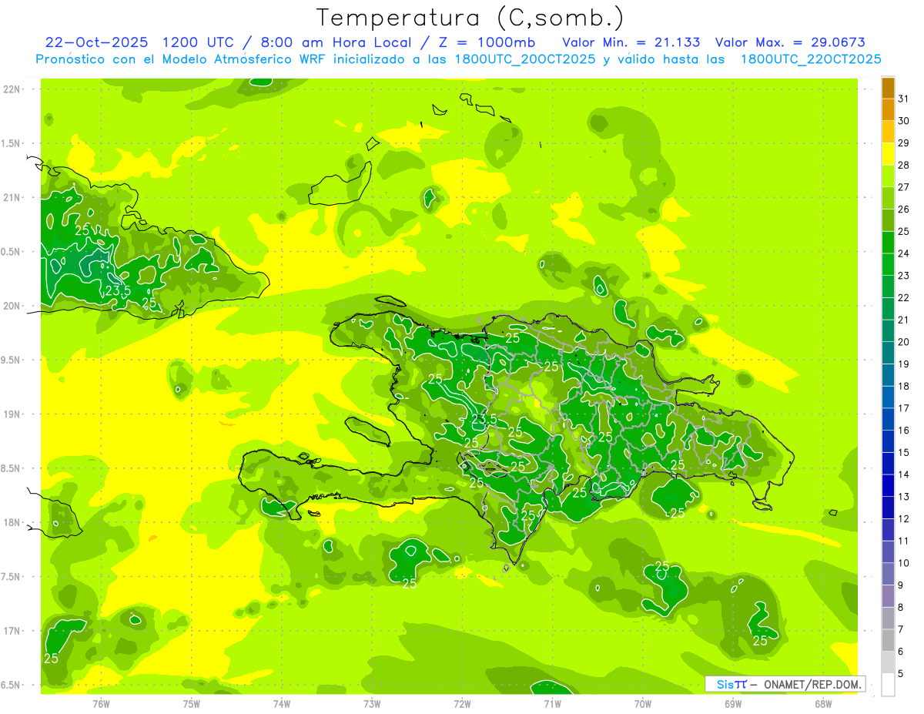Click the dark orange top swatch of color scale

coord(888,88)
